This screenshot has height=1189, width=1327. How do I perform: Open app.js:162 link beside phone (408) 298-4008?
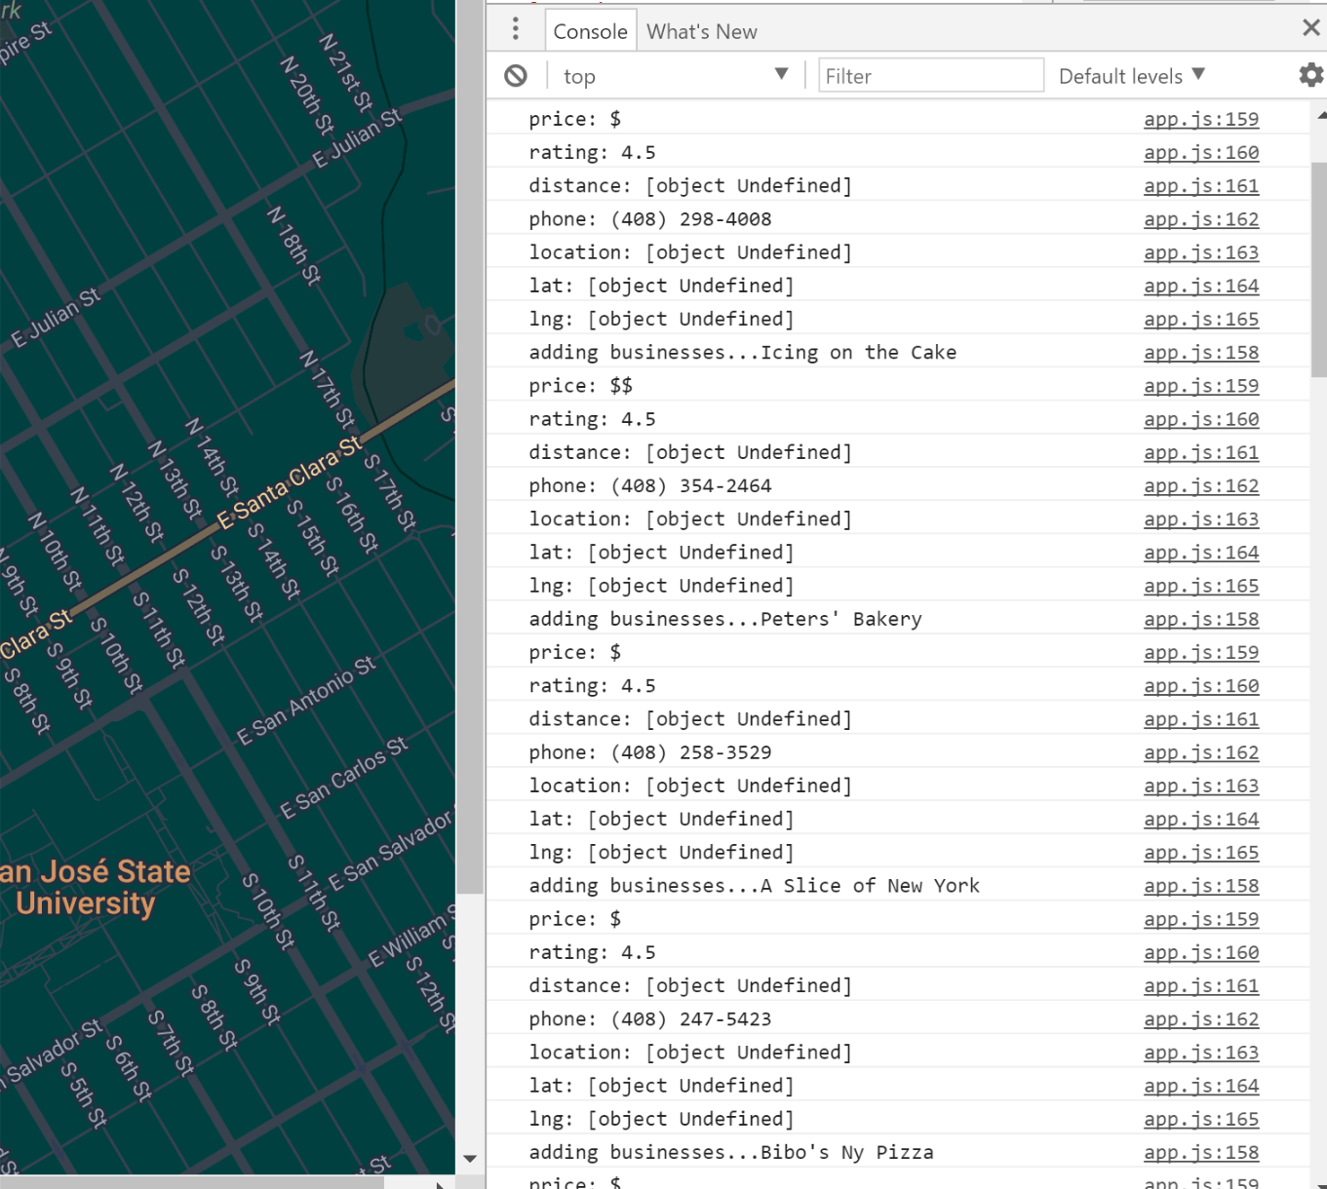tap(1200, 219)
